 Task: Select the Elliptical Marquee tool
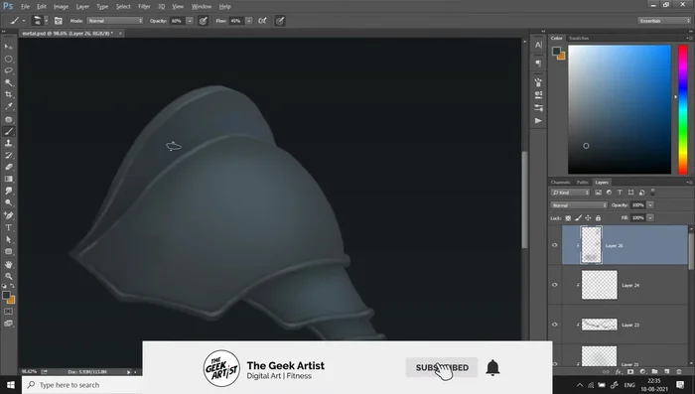[8, 59]
